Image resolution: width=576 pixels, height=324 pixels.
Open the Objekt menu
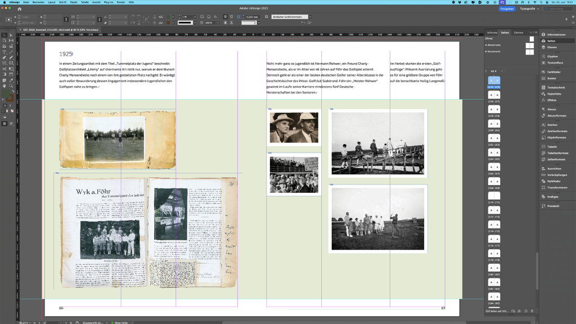coord(74,2)
